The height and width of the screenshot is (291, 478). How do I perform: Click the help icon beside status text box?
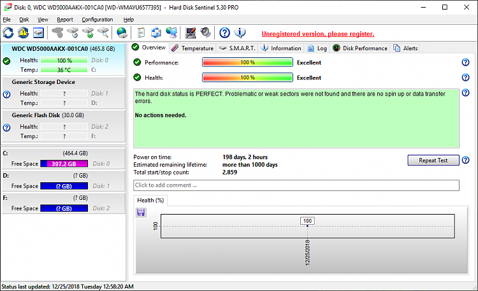tap(465, 92)
